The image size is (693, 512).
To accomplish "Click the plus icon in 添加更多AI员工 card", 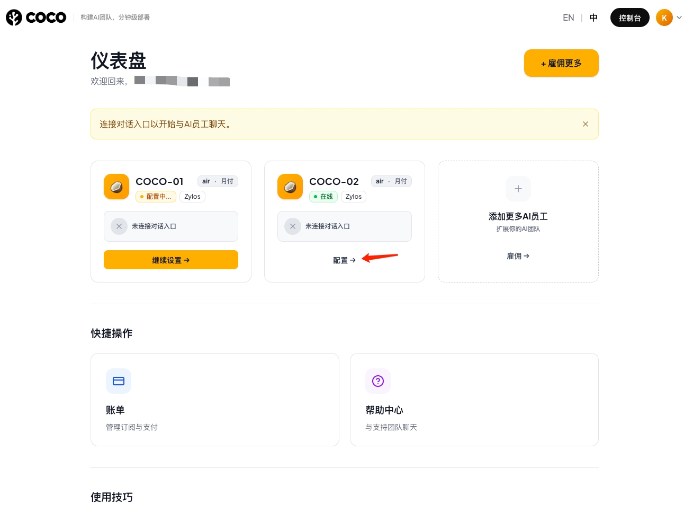I will click(x=518, y=189).
